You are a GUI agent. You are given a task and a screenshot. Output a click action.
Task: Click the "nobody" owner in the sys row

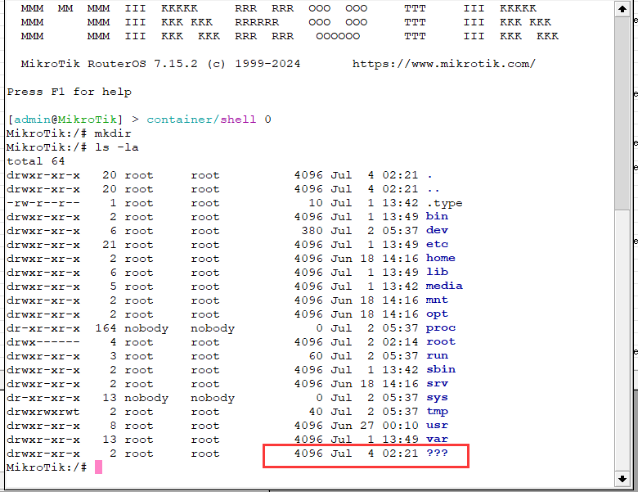146,398
